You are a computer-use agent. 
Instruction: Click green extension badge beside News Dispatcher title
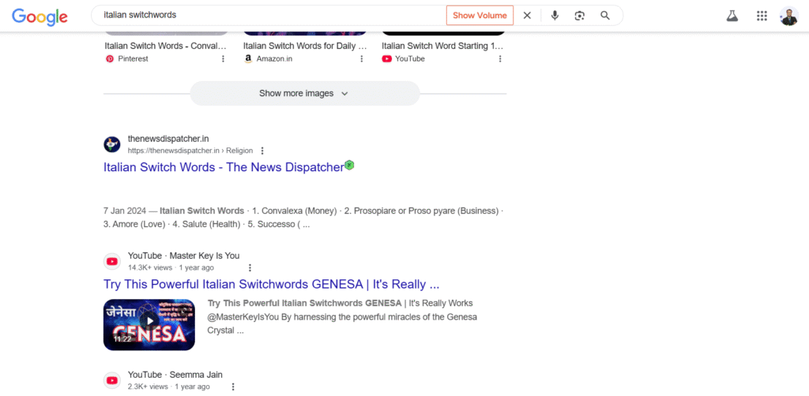pyautogui.click(x=349, y=165)
